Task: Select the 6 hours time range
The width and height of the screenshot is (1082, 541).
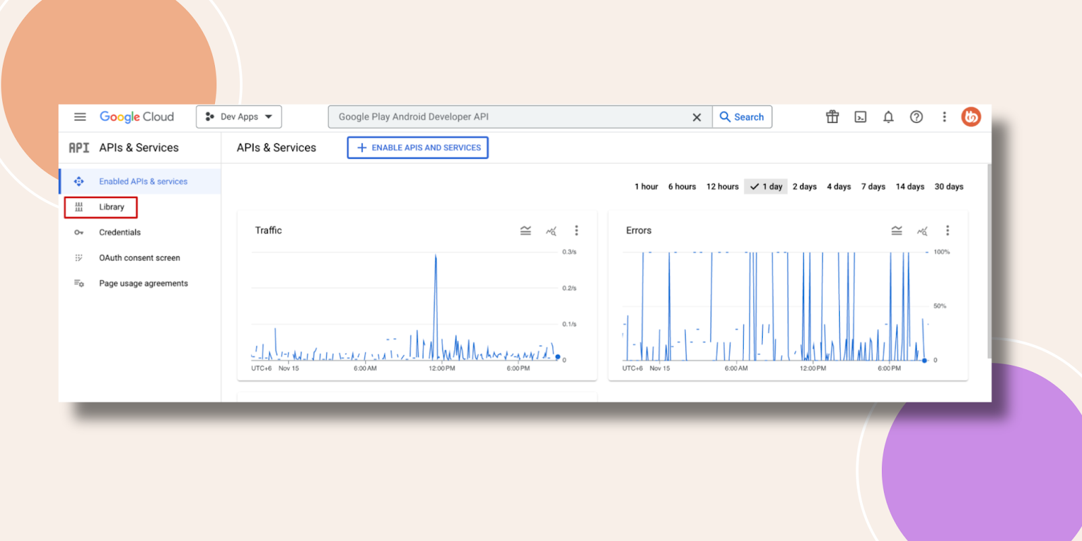Action: (682, 187)
